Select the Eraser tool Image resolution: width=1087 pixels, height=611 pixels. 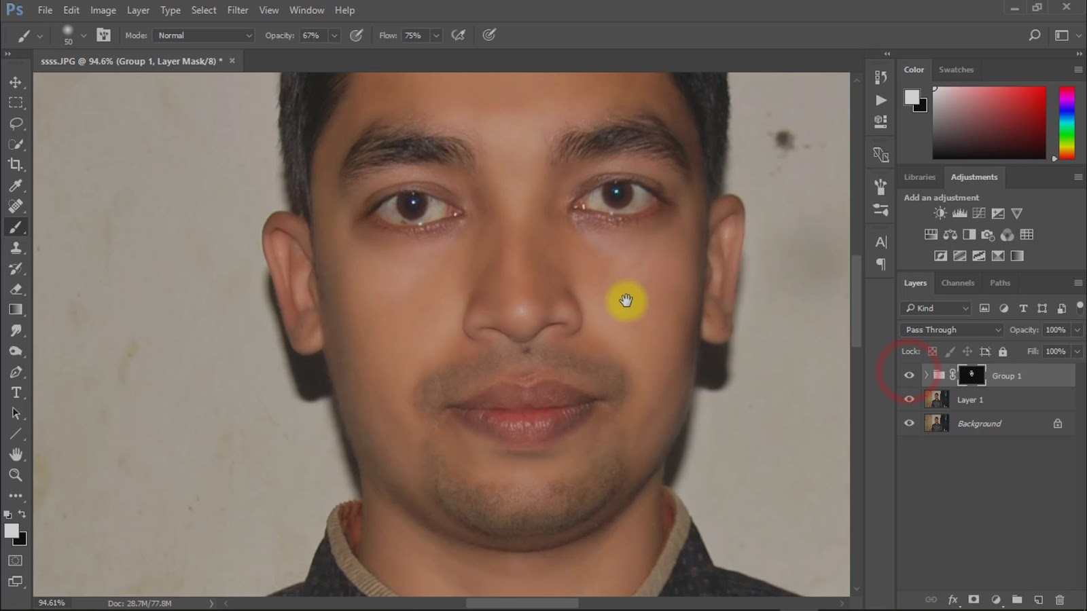(x=16, y=289)
